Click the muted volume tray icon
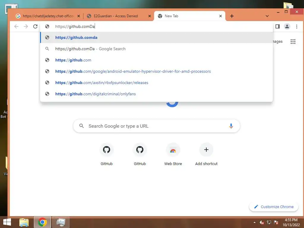The width and height of the screenshot is (304, 228). tap(262, 222)
